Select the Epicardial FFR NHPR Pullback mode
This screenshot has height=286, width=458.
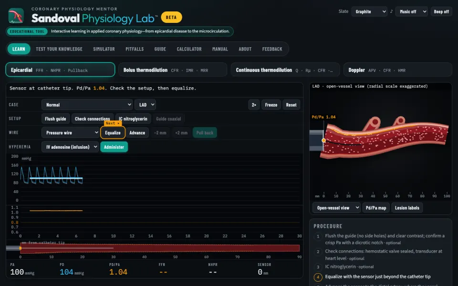click(60, 70)
